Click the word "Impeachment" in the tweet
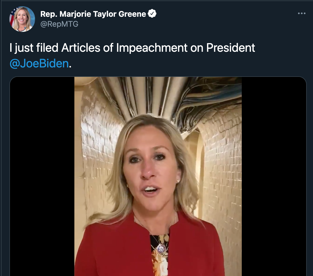313x276 pixels. coord(152,48)
